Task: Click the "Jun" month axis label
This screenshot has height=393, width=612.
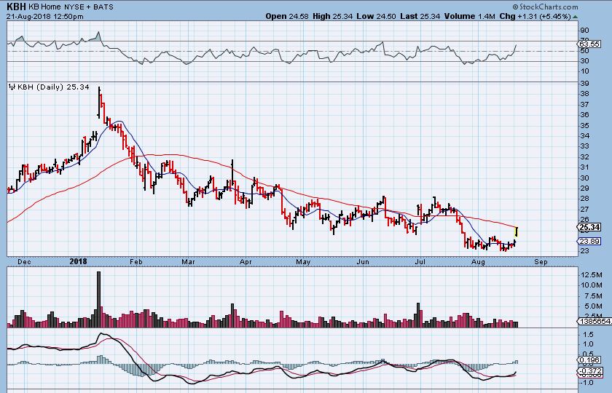Action: pos(363,261)
